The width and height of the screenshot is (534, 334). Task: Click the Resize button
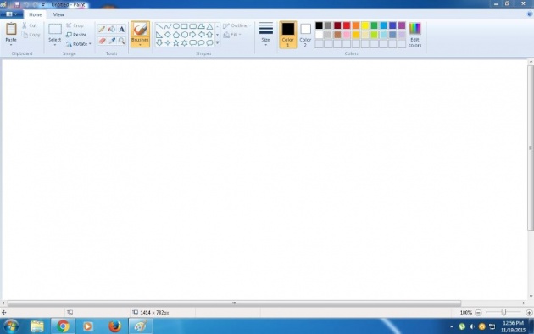(x=76, y=35)
